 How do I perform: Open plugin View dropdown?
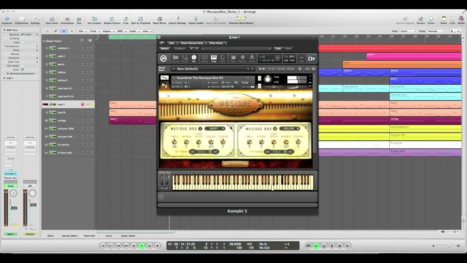coord(172,43)
